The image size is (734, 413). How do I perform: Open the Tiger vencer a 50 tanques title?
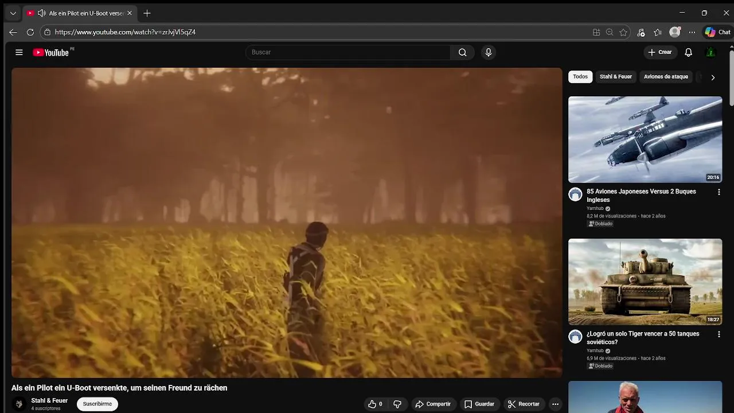coord(643,338)
